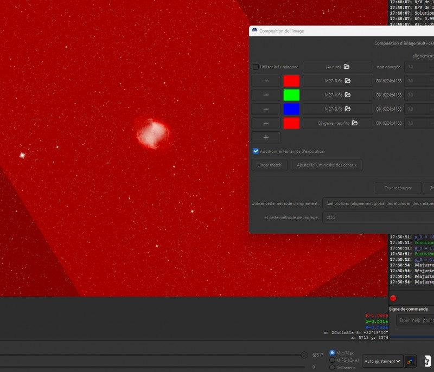This screenshot has width=434, height=372.
Task: Open file chooser for M27-B.fit
Action: [x=337, y=109]
